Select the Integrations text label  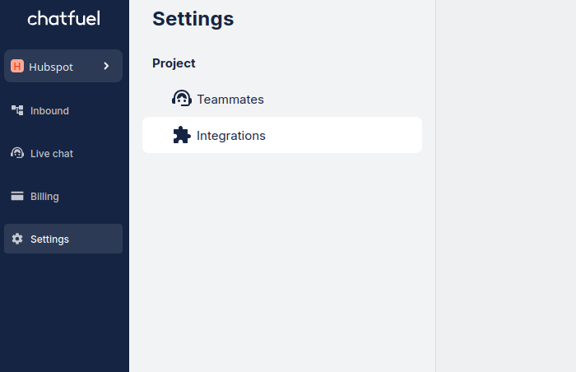coord(231,136)
